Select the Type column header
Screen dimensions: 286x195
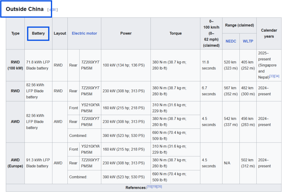tap(15, 33)
